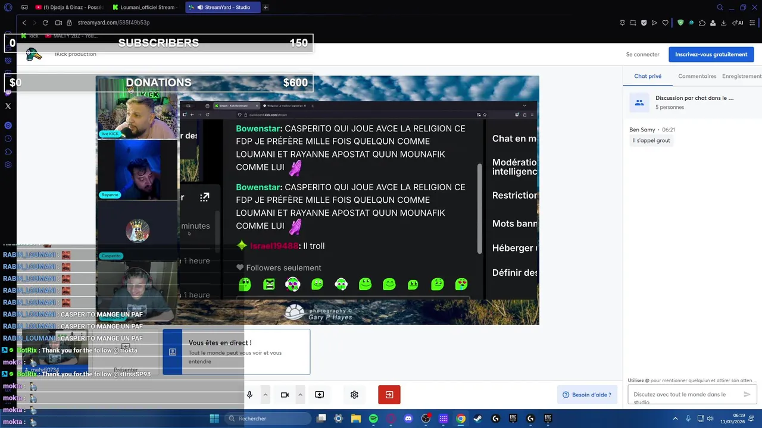Open the Opera menu logo

point(8,8)
